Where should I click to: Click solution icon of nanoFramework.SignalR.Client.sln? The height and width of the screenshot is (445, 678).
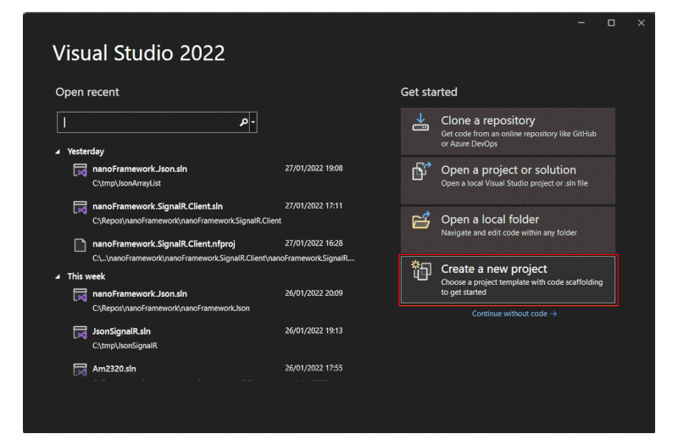pos(80,208)
